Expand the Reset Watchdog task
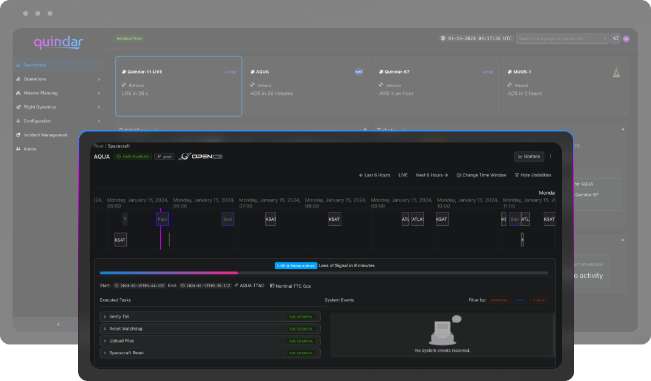Image resolution: width=651 pixels, height=381 pixels. point(210,329)
